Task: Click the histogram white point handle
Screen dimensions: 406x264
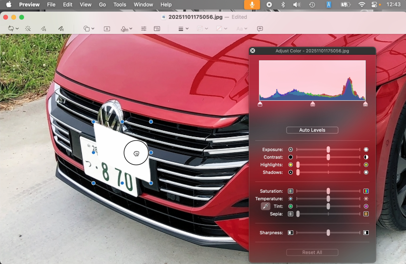Action: tap(365, 104)
